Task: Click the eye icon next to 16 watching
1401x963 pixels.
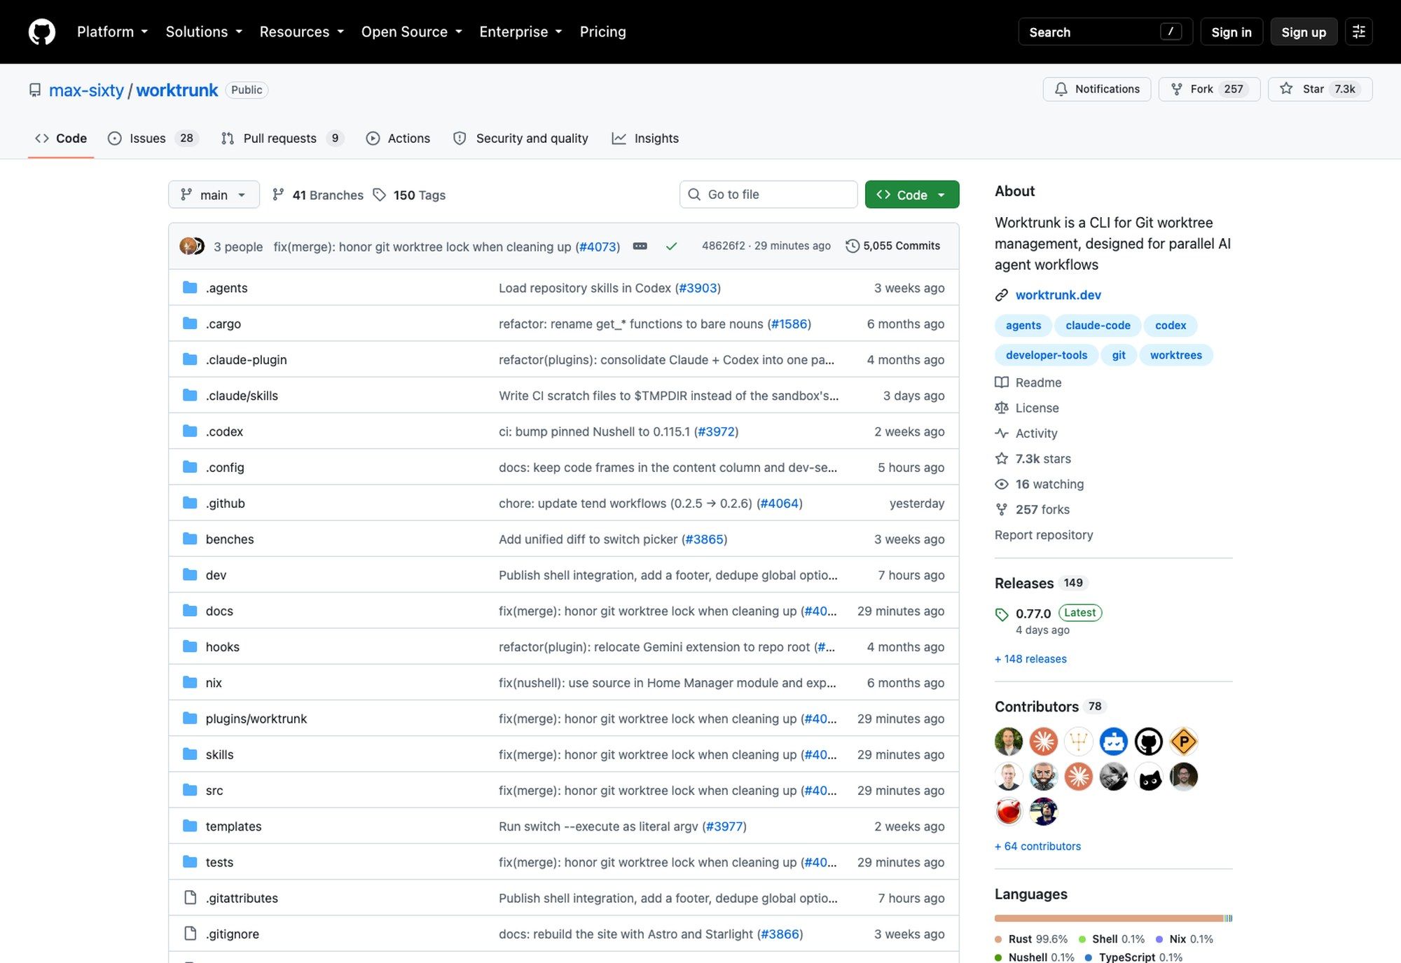Action: point(1002,484)
